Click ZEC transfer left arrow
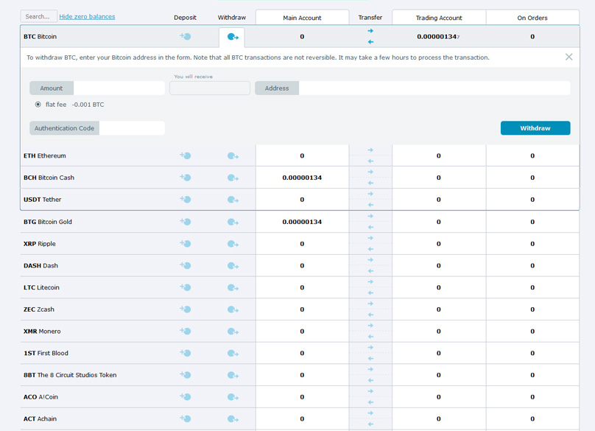 [370, 315]
